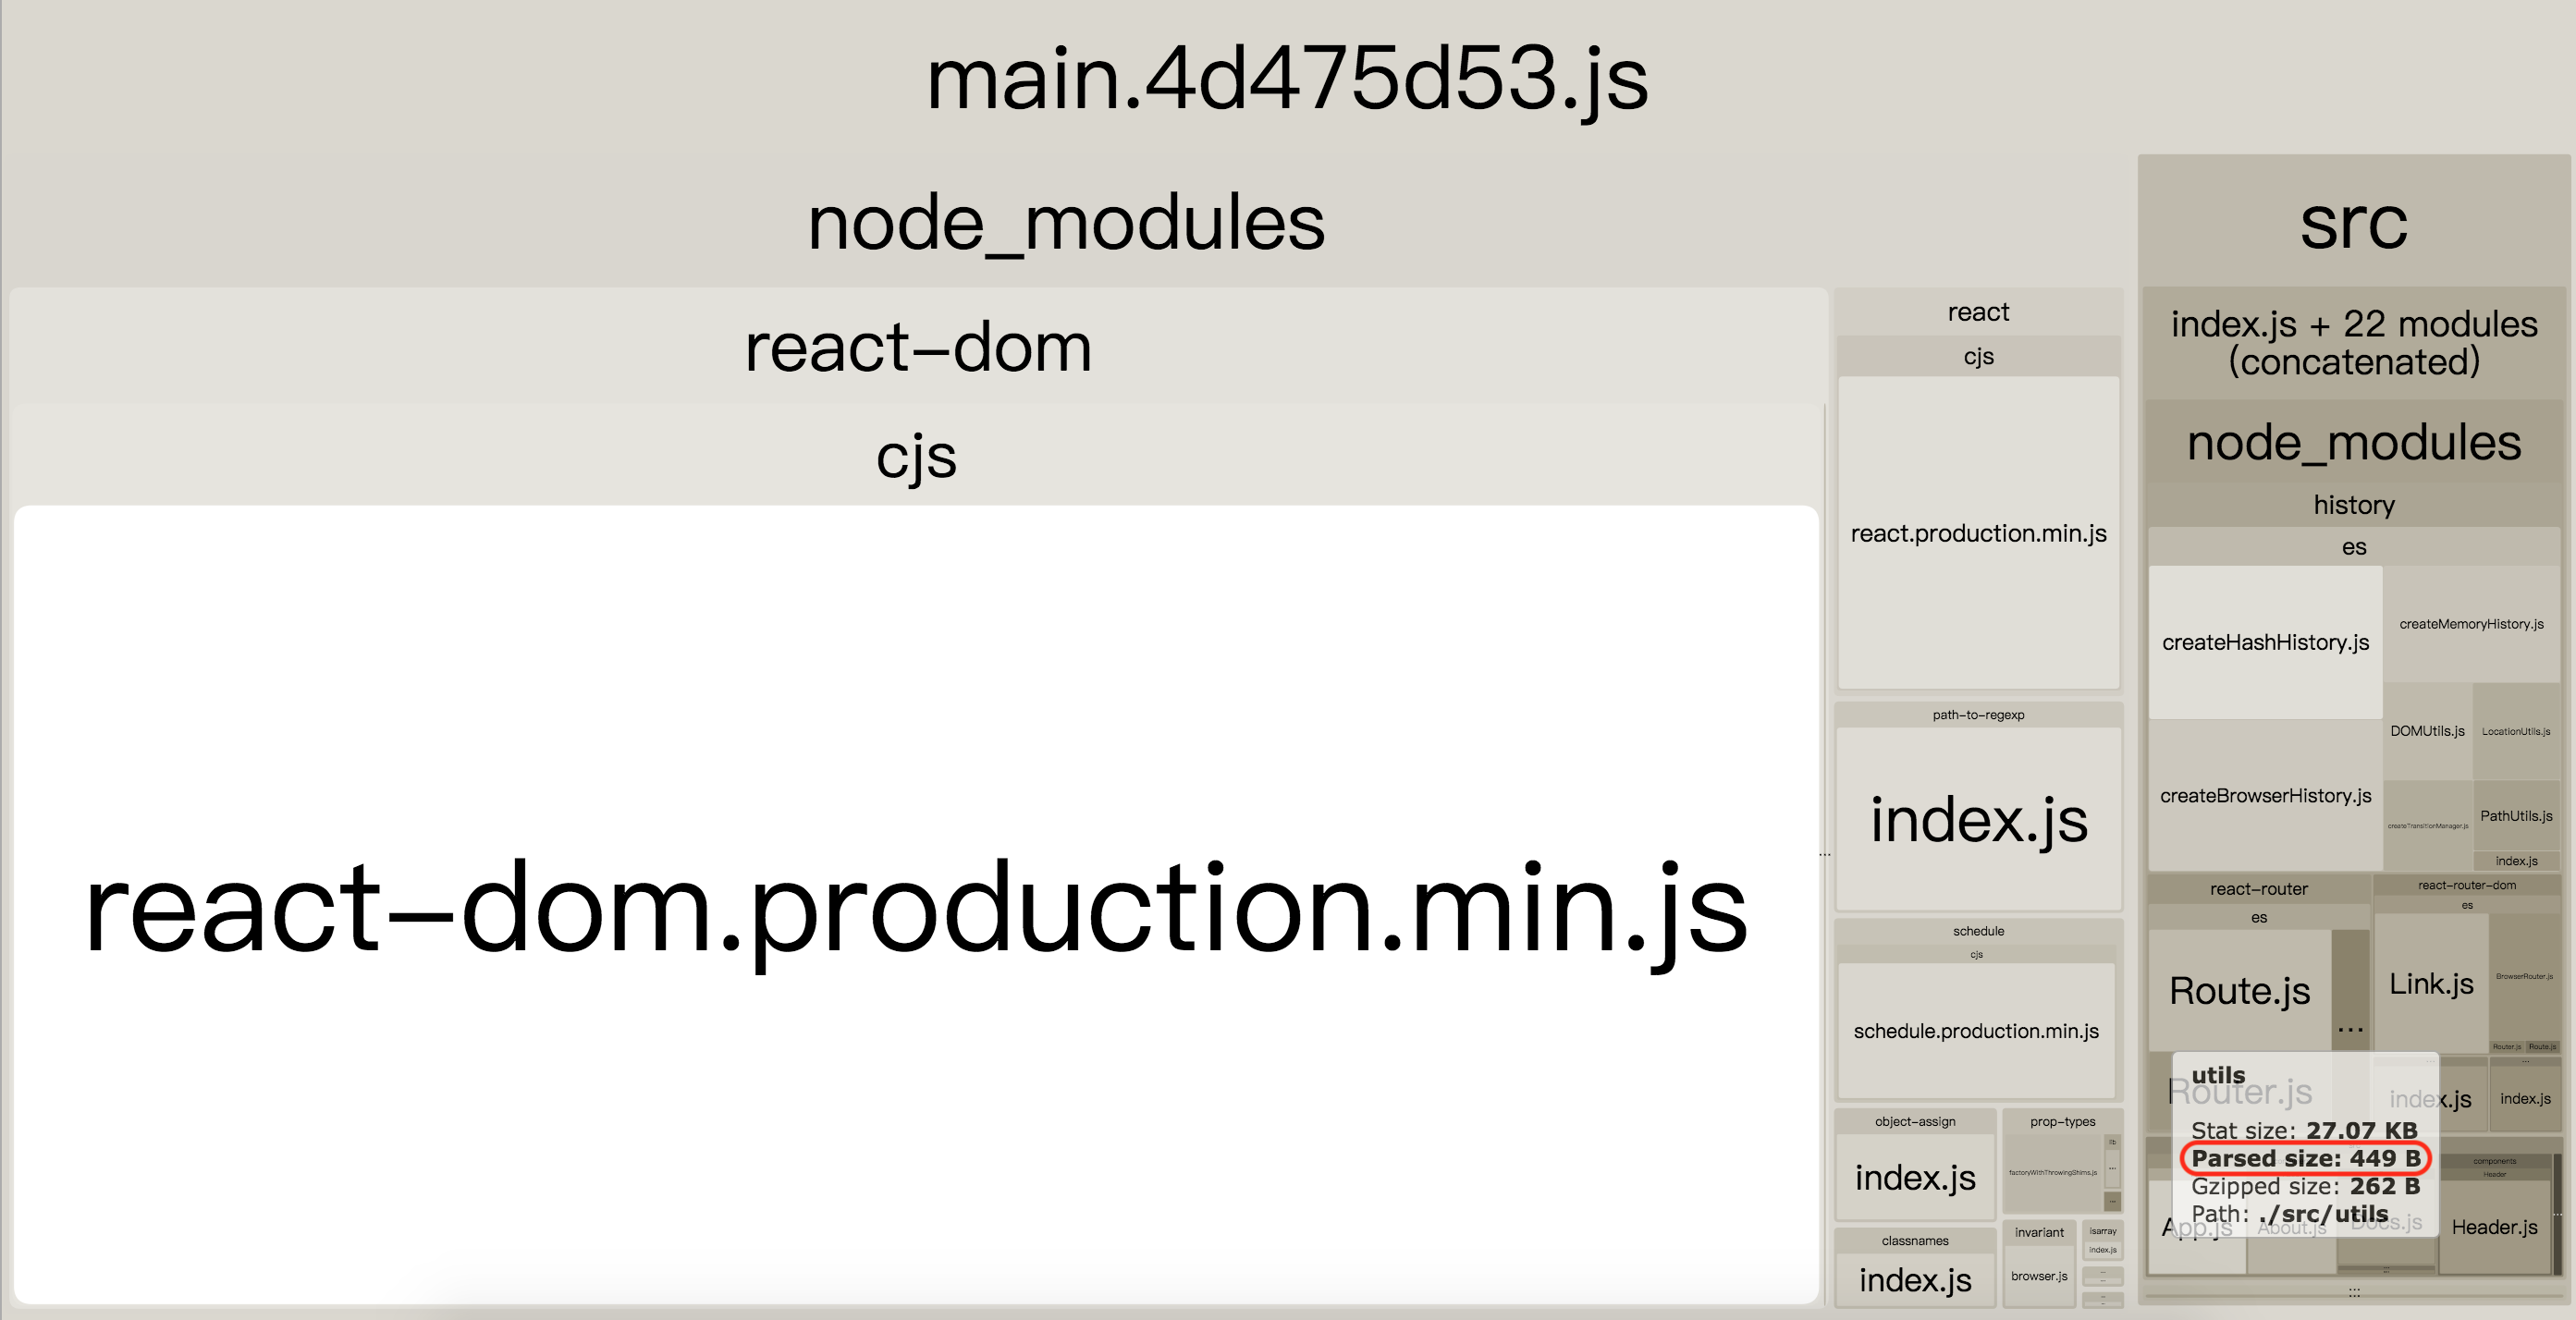
Task: Click the path-to-regexp package header
Action: pyautogui.click(x=1978, y=715)
